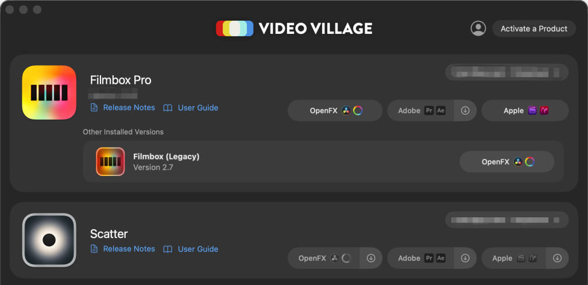588x285 pixels.
Task: Click the Filmbox Pro app icon
Action: pyautogui.click(x=49, y=92)
